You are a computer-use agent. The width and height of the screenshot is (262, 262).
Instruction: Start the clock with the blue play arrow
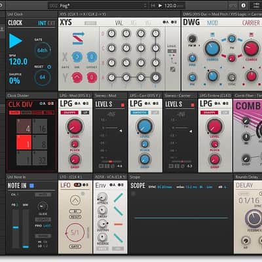(x=15, y=41)
